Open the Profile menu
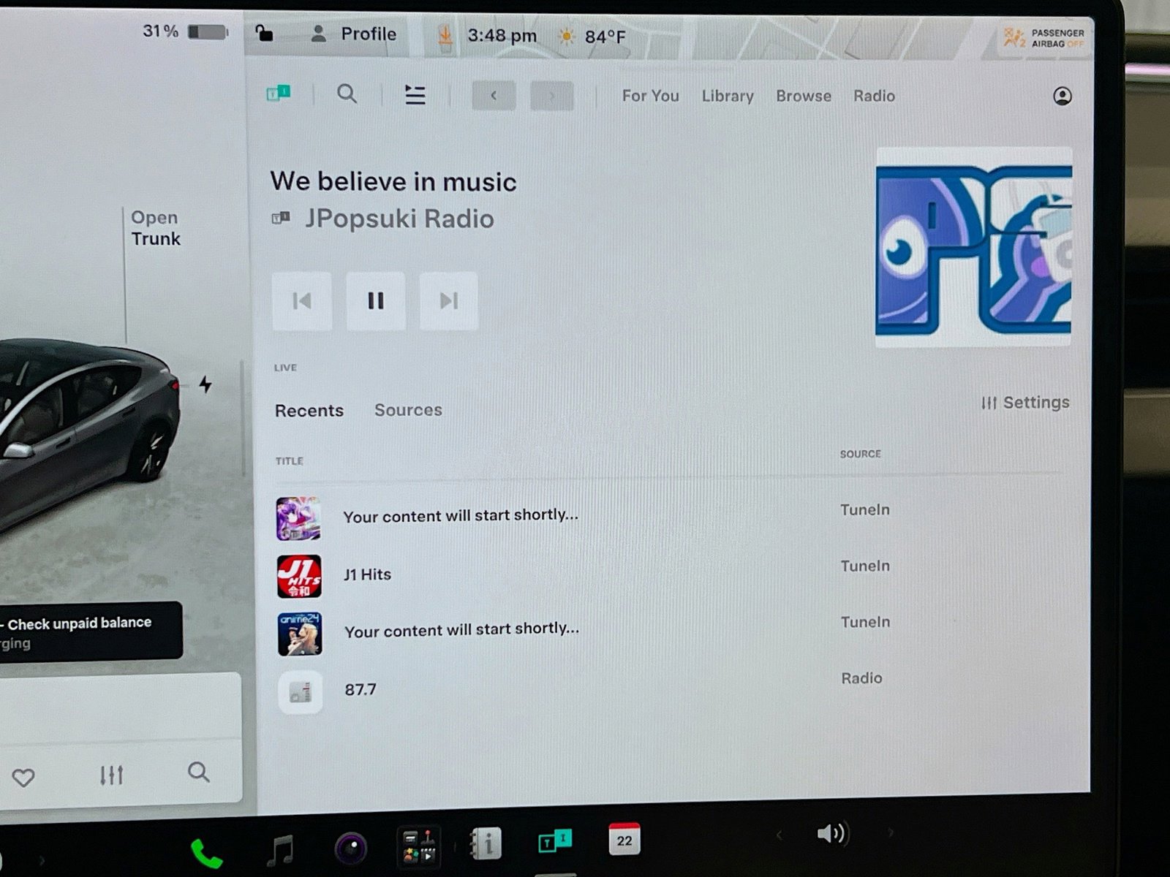 click(x=354, y=34)
